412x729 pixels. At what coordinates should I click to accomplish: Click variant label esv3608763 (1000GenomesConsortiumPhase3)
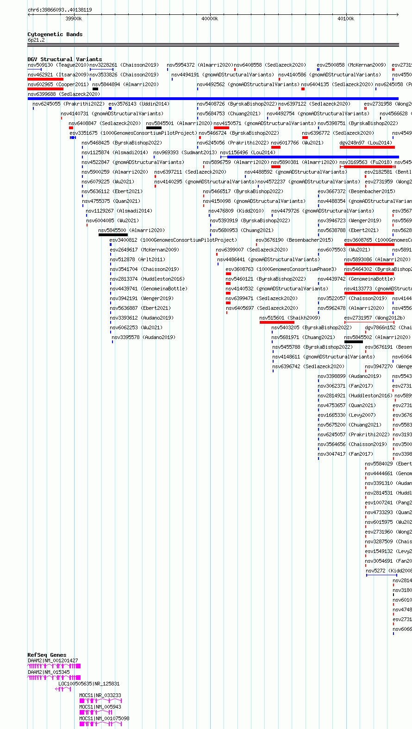(x=281, y=269)
